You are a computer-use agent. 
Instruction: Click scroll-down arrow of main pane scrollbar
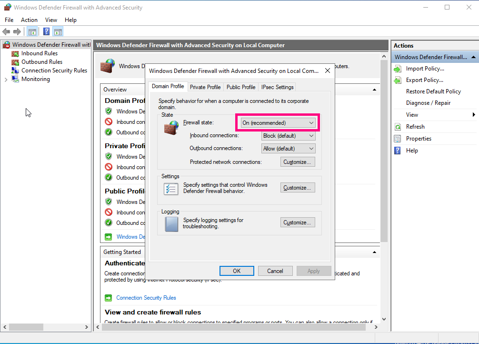(384, 319)
